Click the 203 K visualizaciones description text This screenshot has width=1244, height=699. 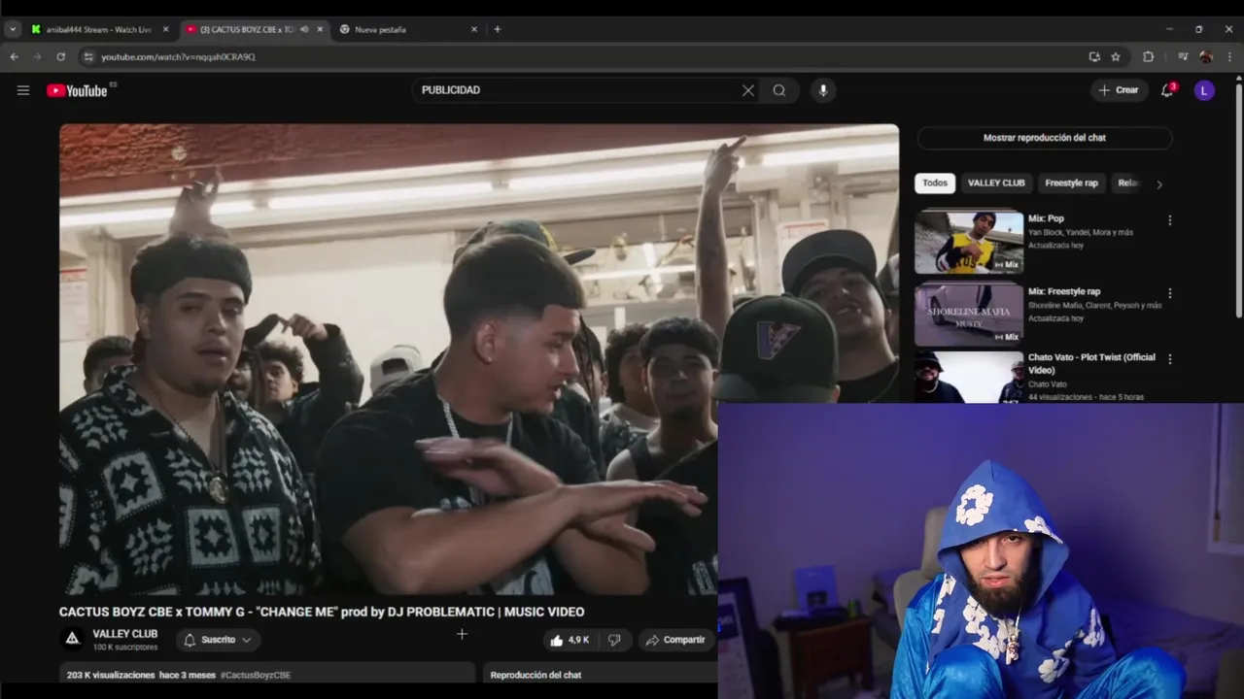pos(111,675)
